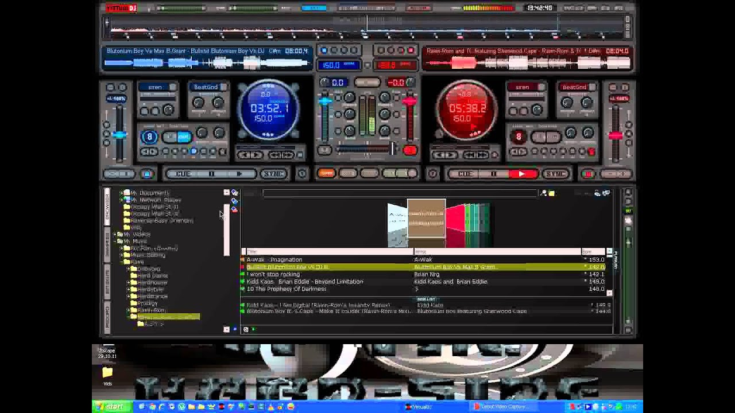Collapse the Rave folder node
The width and height of the screenshot is (735, 413).
point(121,262)
